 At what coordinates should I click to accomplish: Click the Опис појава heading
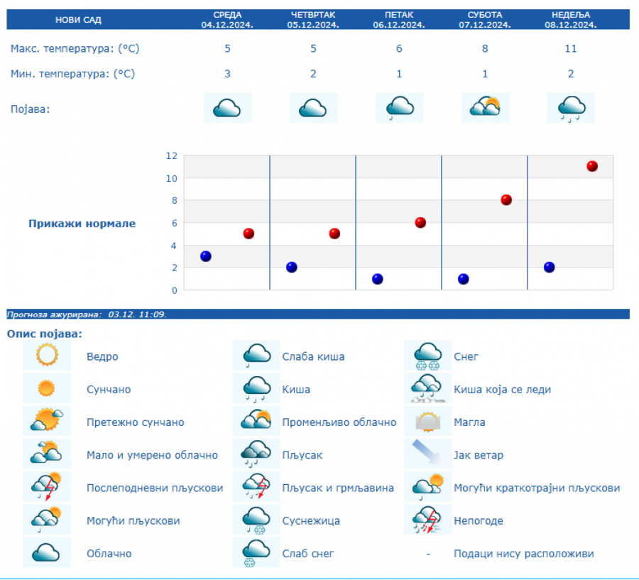point(44,333)
